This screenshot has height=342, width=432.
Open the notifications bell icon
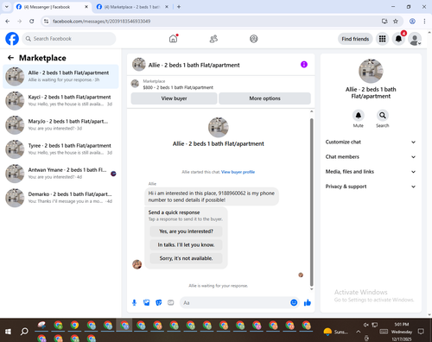pyautogui.click(x=398, y=39)
